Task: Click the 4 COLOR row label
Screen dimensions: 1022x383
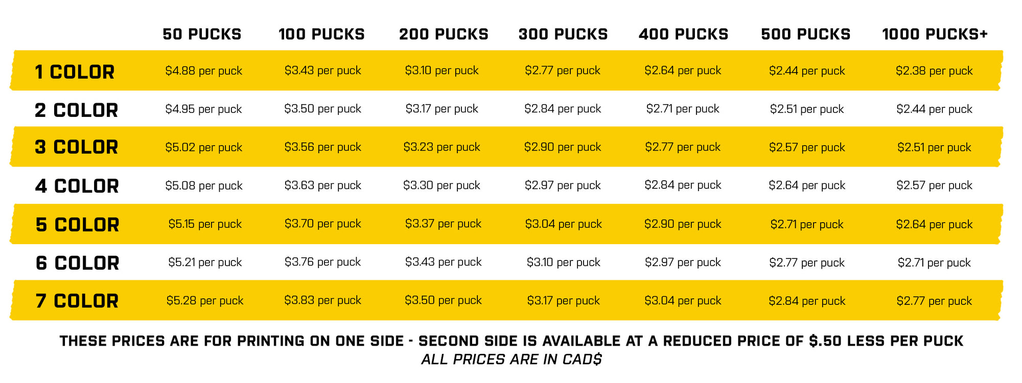Action: pos(77,186)
